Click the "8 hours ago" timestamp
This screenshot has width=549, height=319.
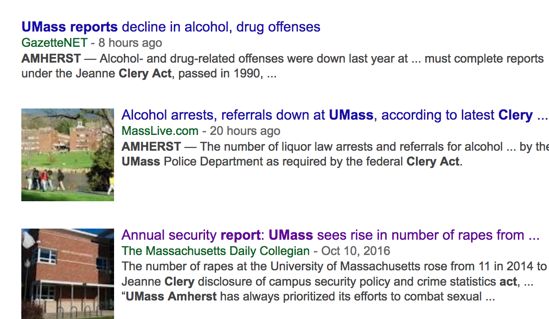pos(130,43)
